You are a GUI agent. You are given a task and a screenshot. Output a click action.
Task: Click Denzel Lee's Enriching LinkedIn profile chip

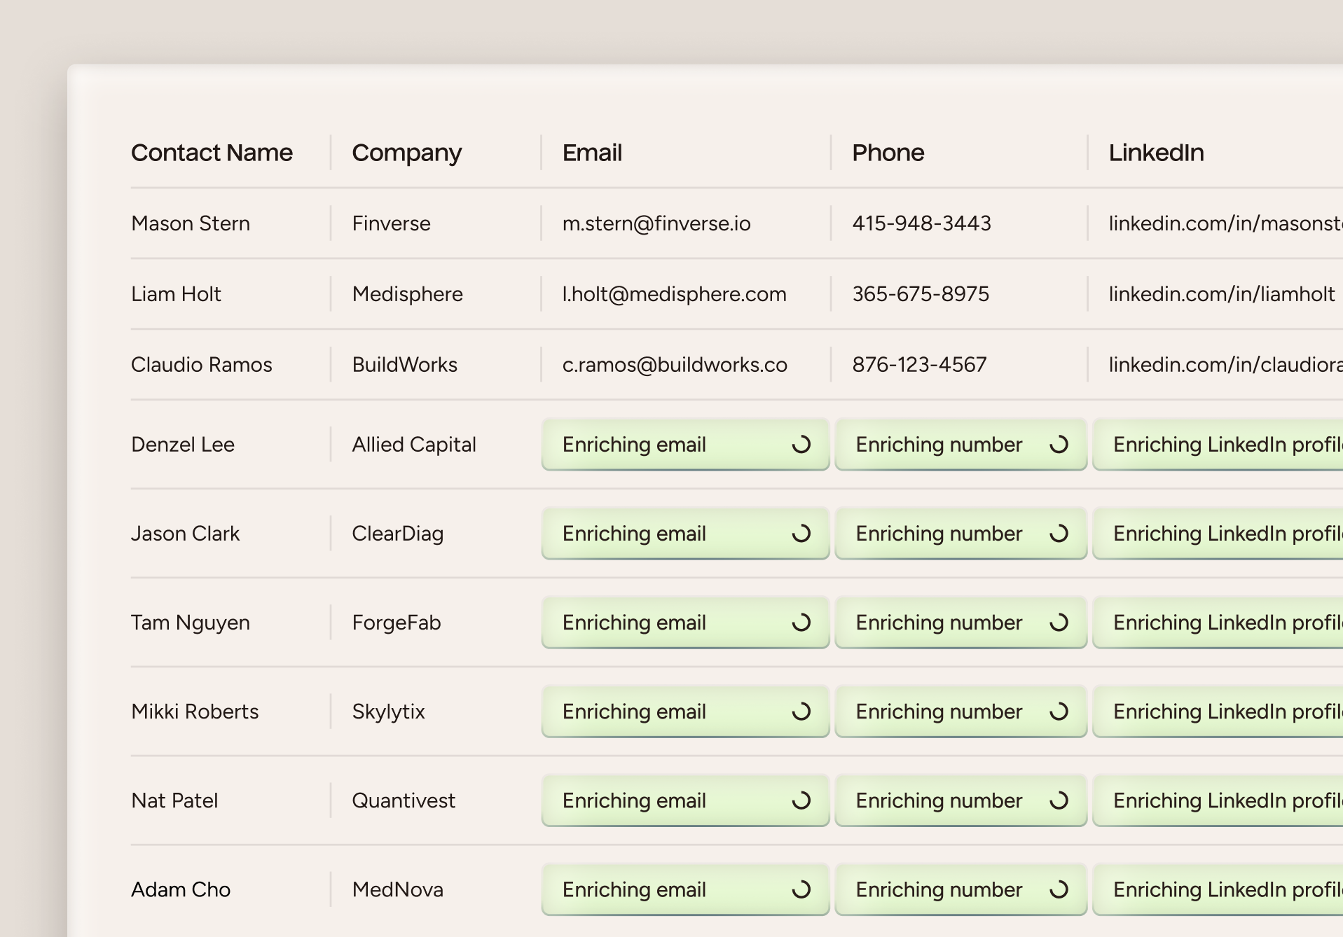[x=1218, y=445]
